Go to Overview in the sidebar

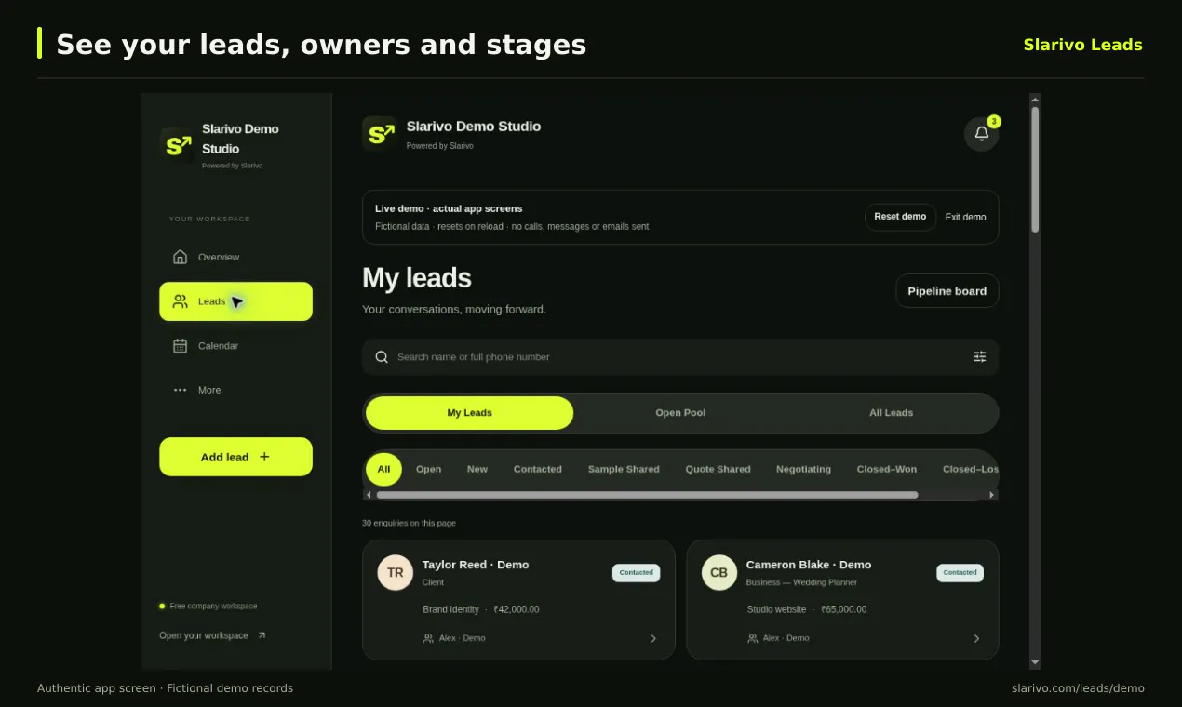point(236,257)
